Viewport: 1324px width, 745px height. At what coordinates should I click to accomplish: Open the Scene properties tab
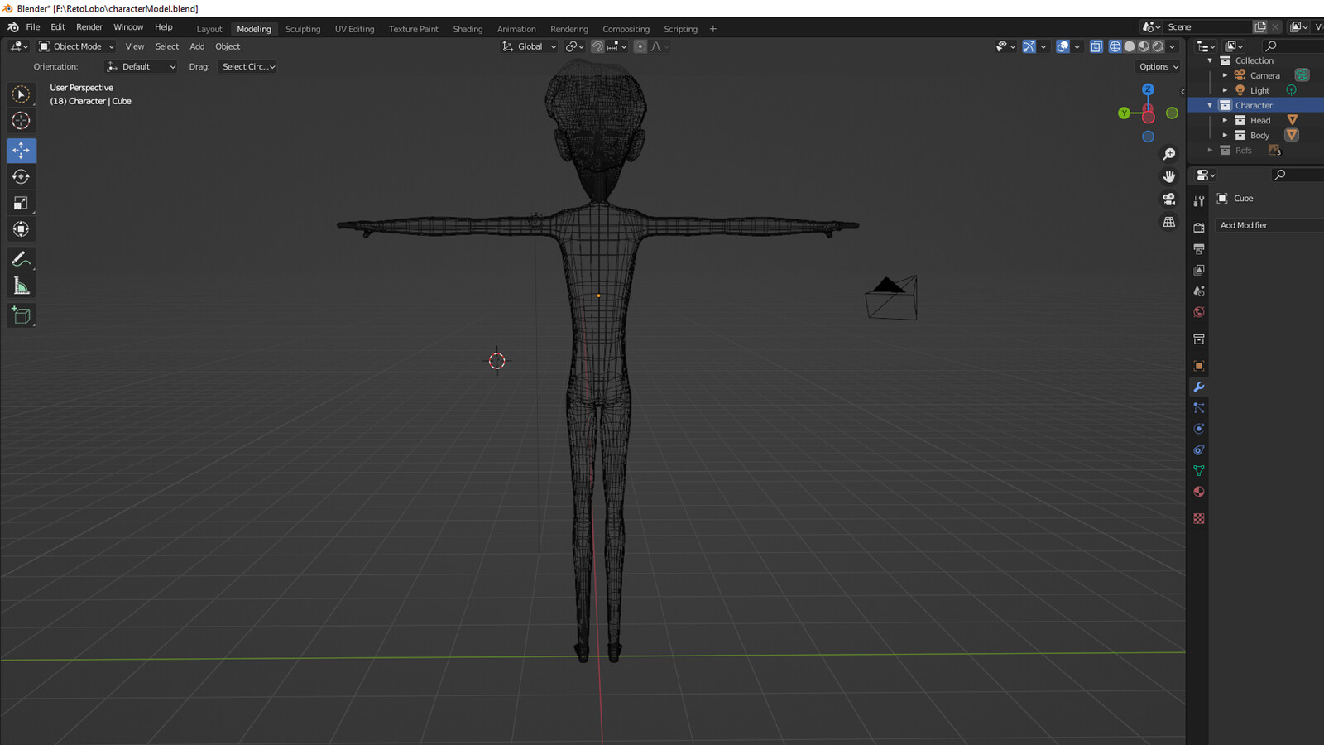click(1199, 291)
